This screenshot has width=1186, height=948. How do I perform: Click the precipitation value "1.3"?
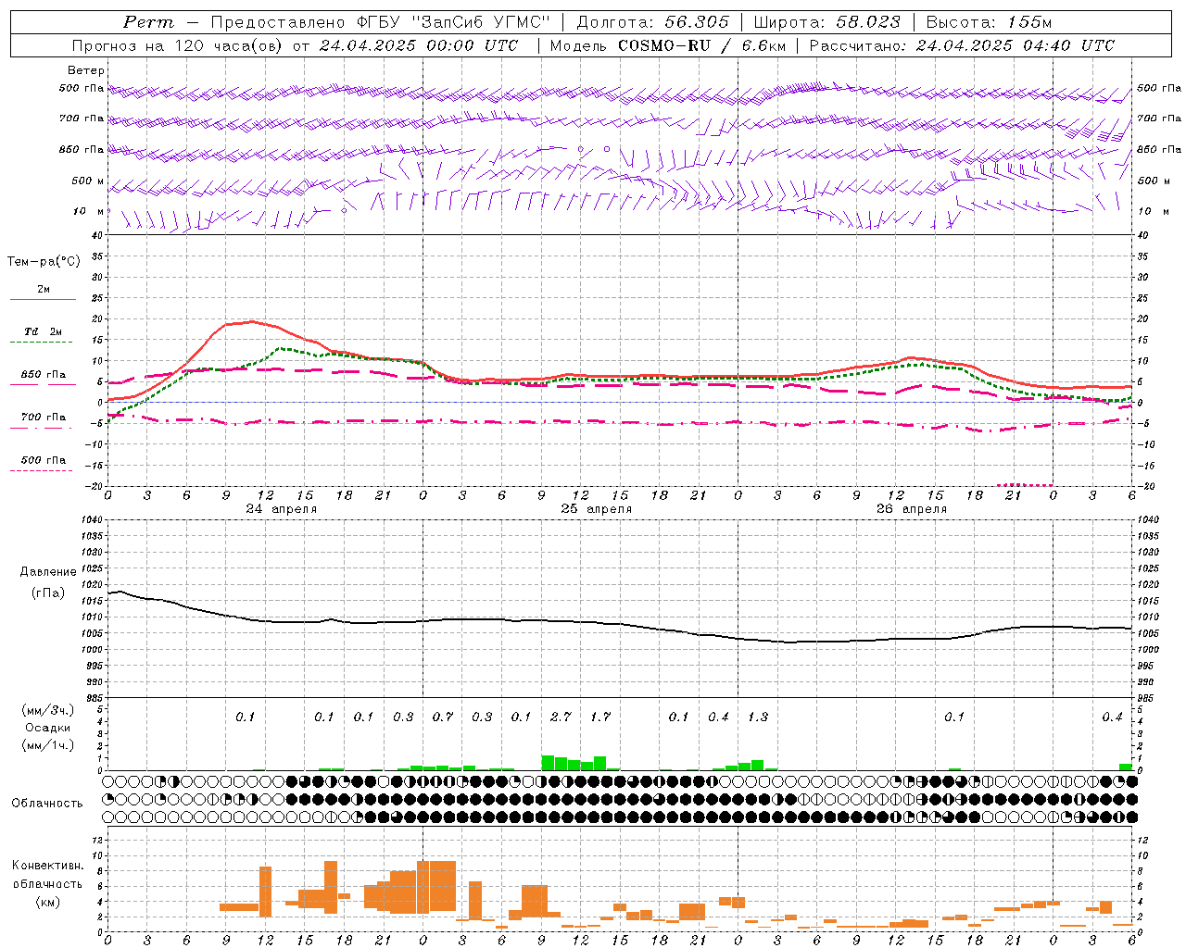[x=758, y=717]
